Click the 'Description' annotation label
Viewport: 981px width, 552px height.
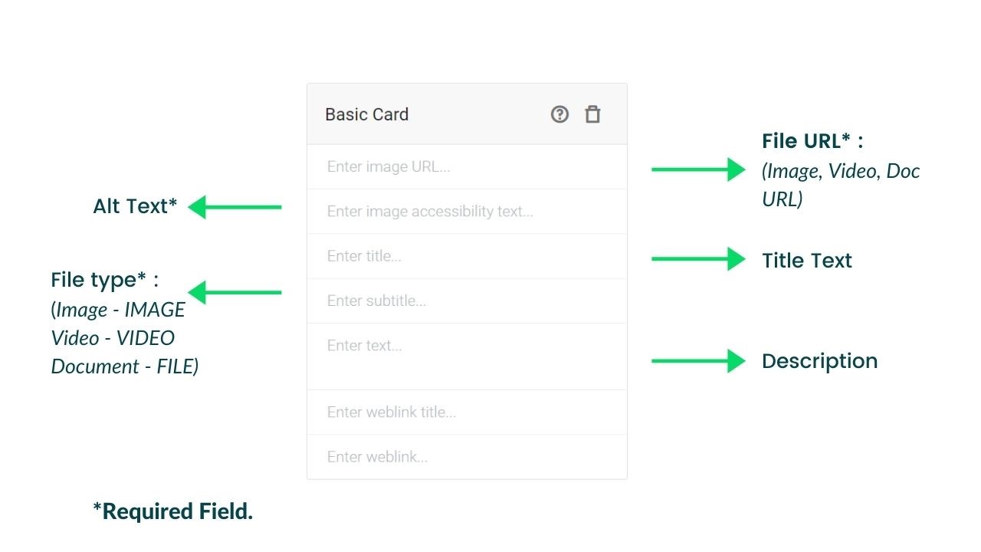click(x=819, y=361)
